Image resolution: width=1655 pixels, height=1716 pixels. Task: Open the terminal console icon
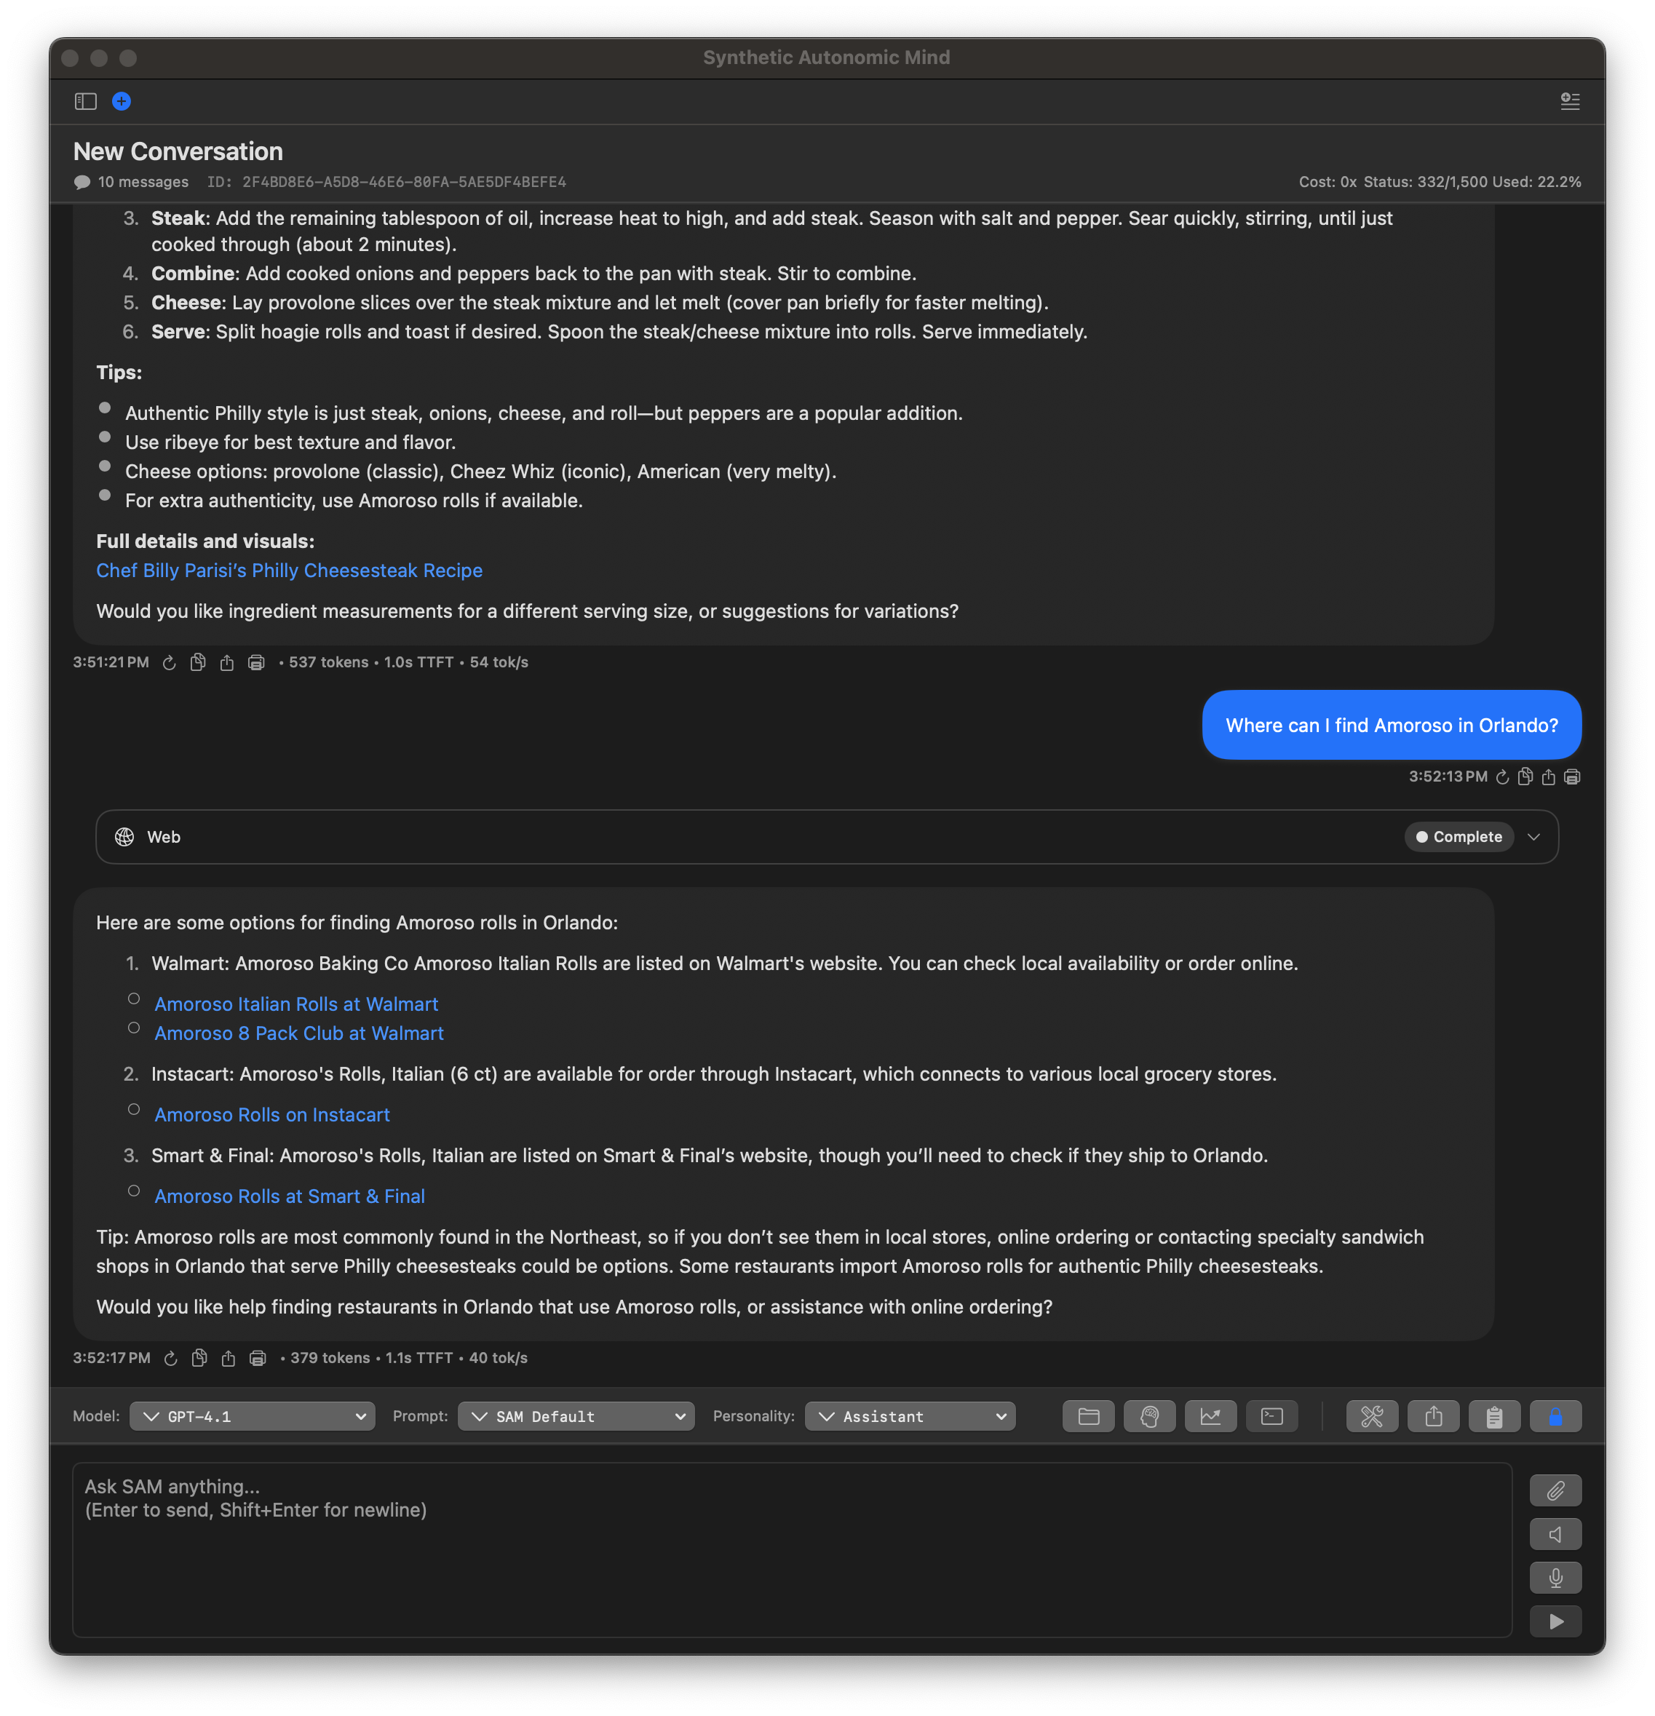1271,1415
